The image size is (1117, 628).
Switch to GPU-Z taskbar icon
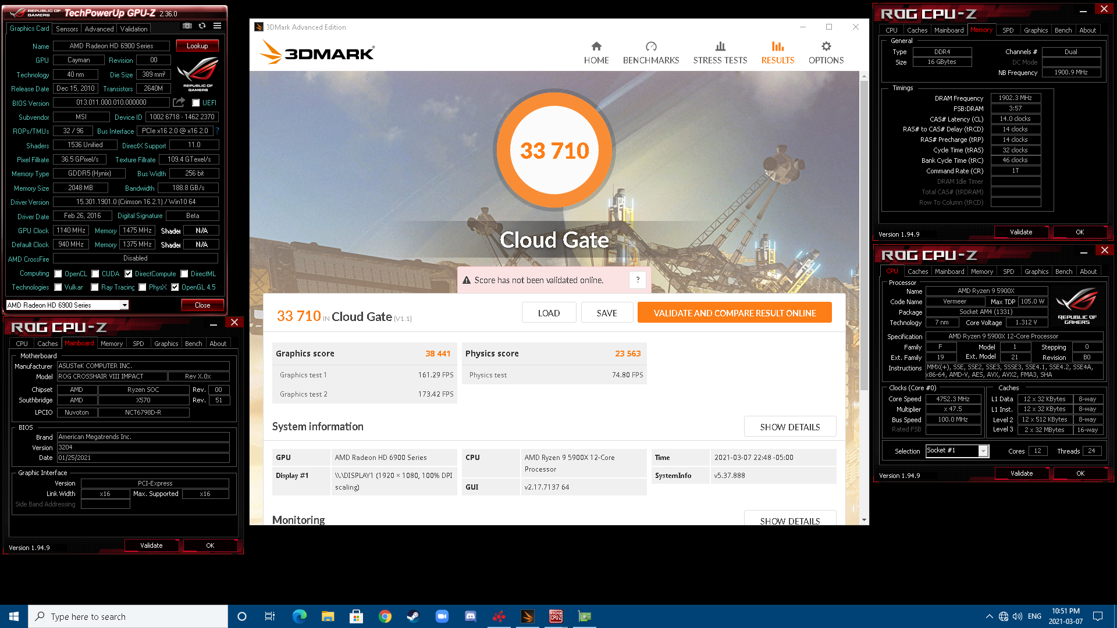[x=584, y=616]
